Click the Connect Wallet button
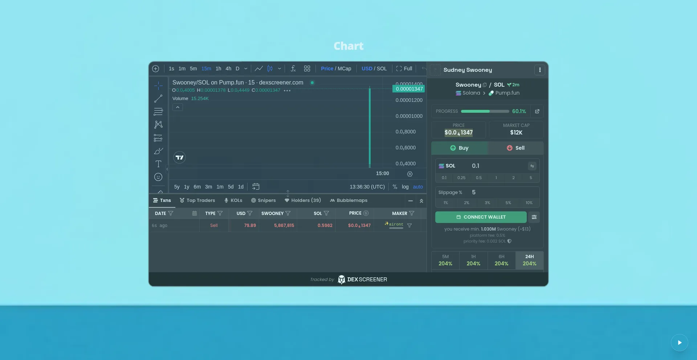This screenshot has width=697, height=360. (481, 217)
